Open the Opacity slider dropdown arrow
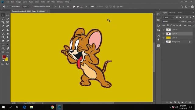 193,21
